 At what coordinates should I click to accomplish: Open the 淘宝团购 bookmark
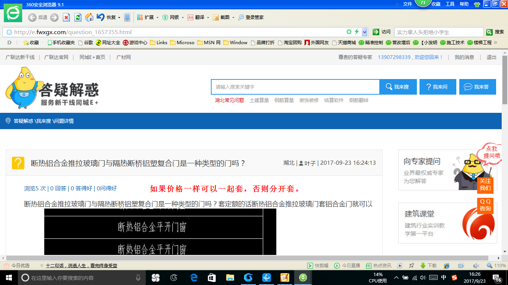[x=290, y=43]
